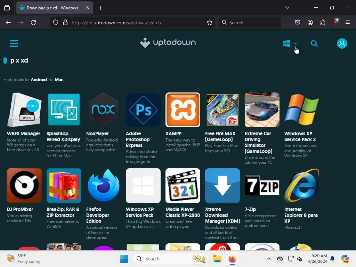Open the 7-Zip app icon
Image resolution: width=356 pixels, height=267 pixels.
pos(262,186)
